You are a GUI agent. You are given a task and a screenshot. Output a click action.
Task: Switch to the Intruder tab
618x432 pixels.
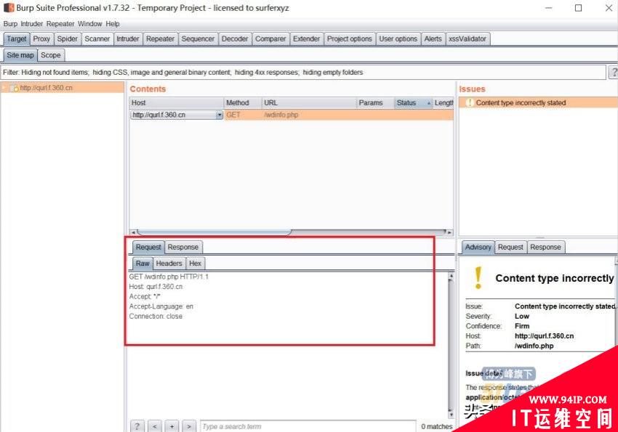tap(128, 39)
